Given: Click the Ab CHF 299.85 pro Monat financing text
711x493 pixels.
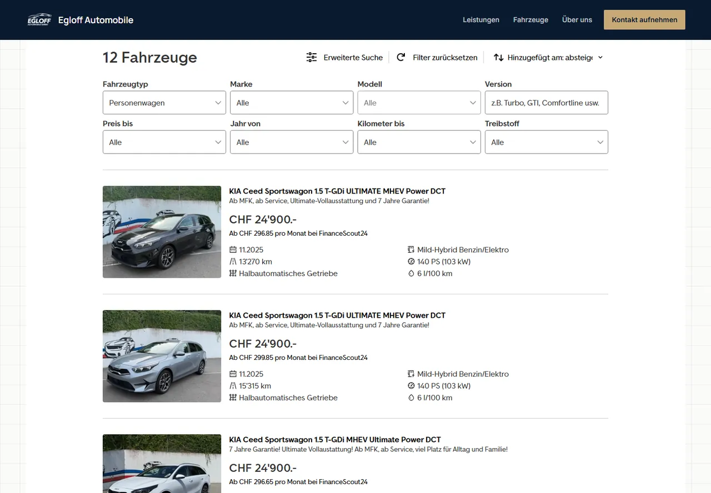Looking at the screenshot, I should click(x=298, y=358).
